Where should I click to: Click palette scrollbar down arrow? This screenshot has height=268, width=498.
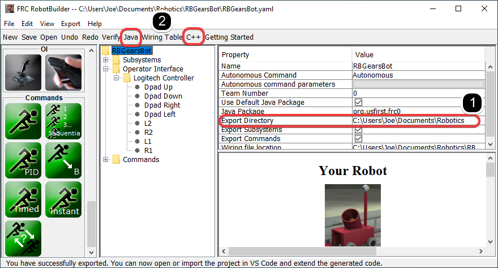(92, 253)
